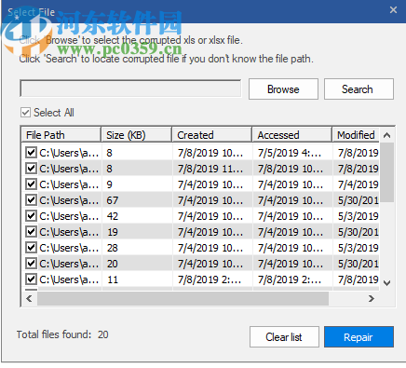
Task: Sort by the Modified column header
Action: click(x=356, y=135)
